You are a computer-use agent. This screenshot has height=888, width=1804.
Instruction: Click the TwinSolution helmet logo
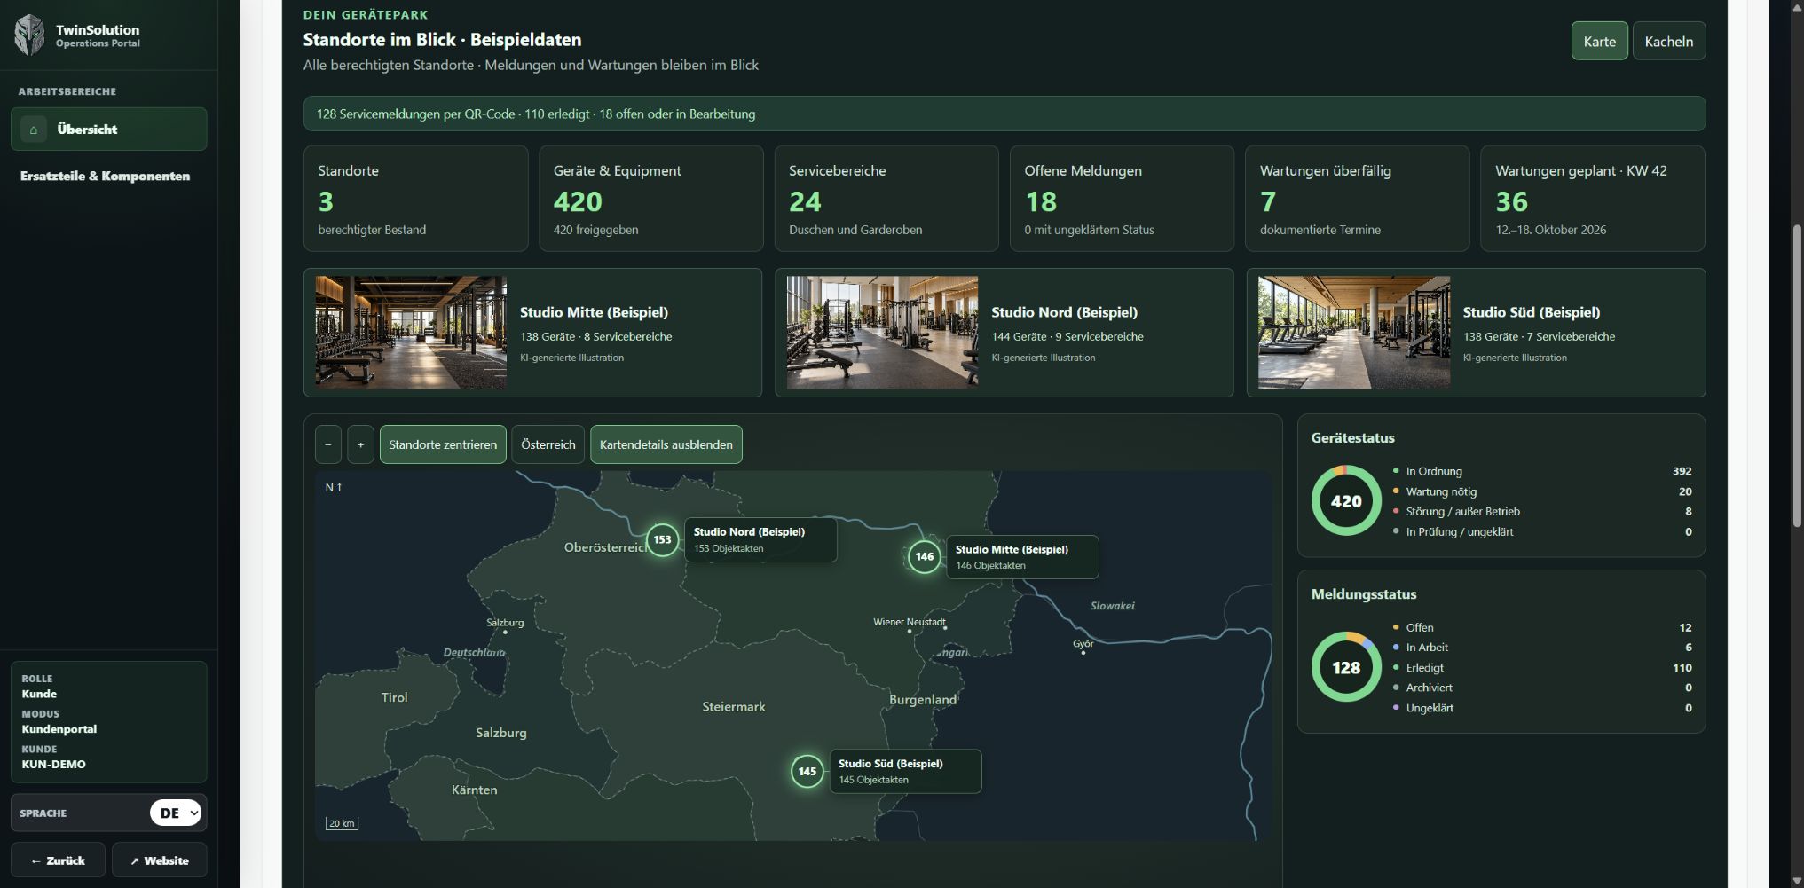29,35
